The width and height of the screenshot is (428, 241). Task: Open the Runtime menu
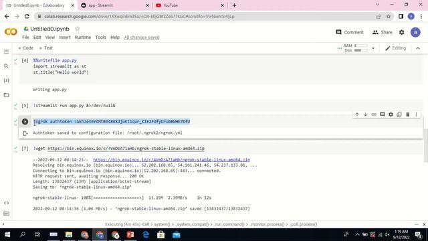pyautogui.click(x=83, y=37)
